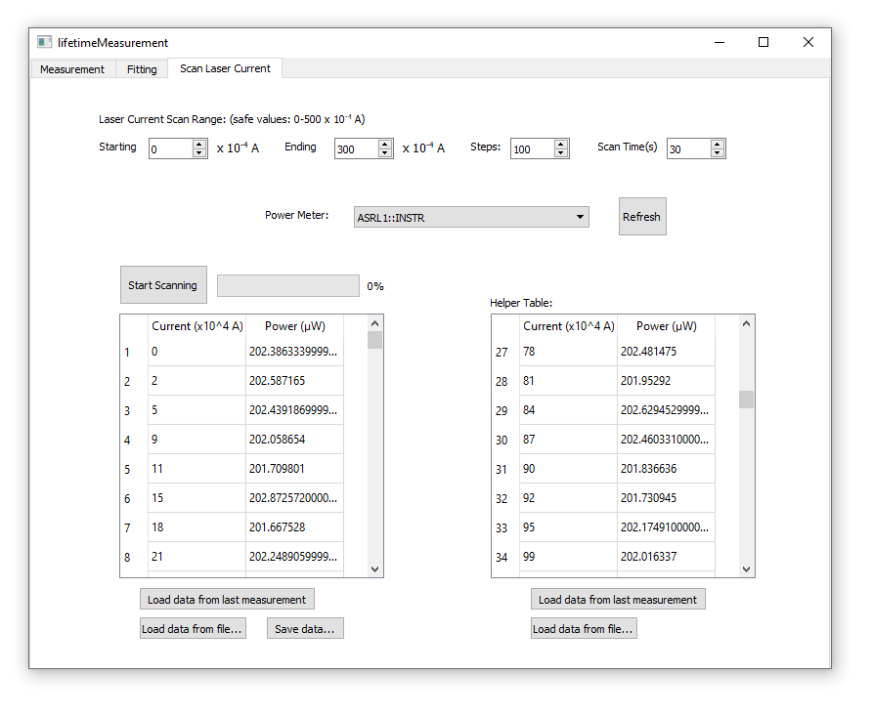873x716 pixels.
Task: Click the lifetimeMeasurement window icon
Action: pyautogui.click(x=45, y=42)
